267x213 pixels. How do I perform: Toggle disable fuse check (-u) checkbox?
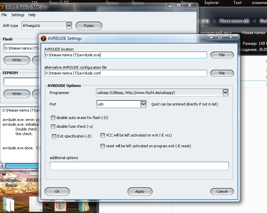[53, 126]
